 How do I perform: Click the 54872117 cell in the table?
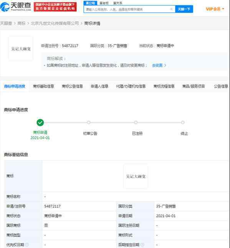pyautogui.click(x=53, y=206)
